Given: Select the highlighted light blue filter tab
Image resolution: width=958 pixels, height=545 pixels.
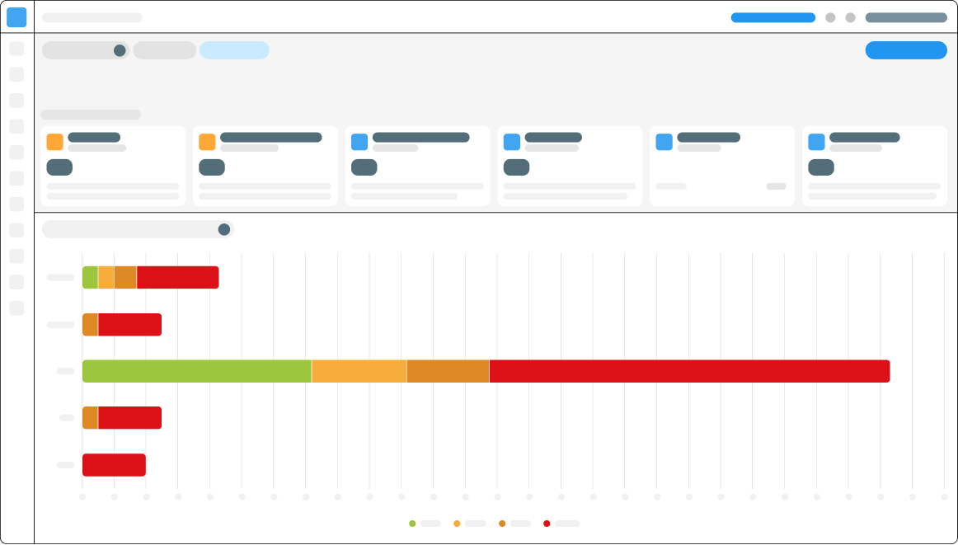Looking at the screenshot, I should (234, 50).
